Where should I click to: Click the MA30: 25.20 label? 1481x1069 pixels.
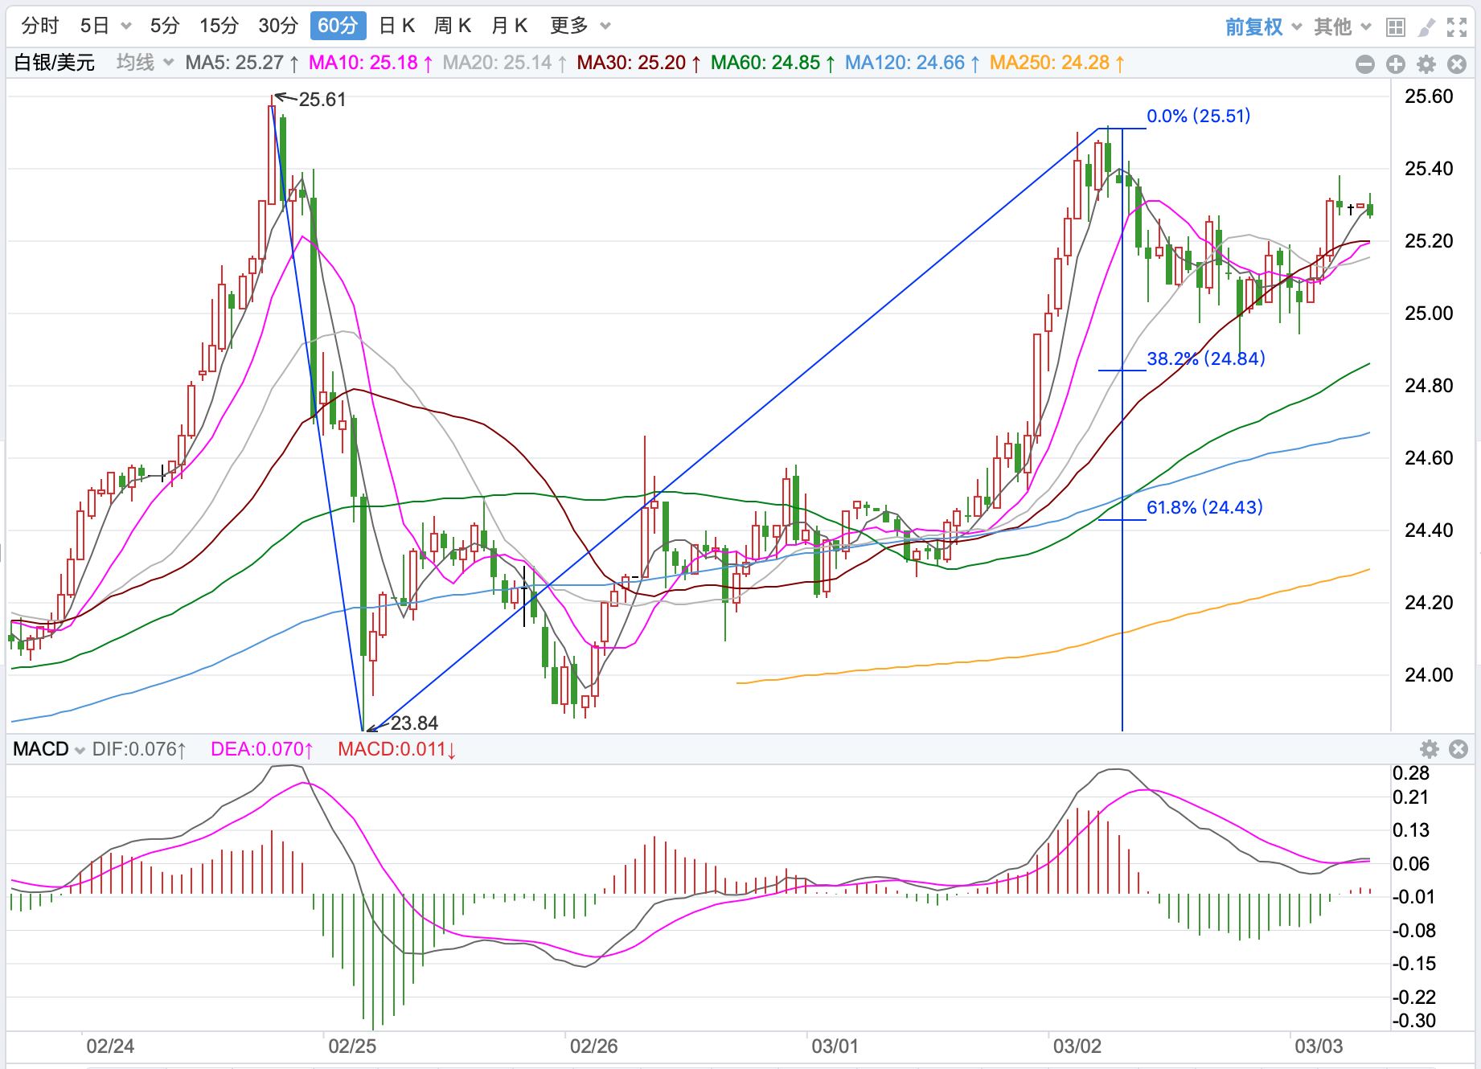coord(639,63)
